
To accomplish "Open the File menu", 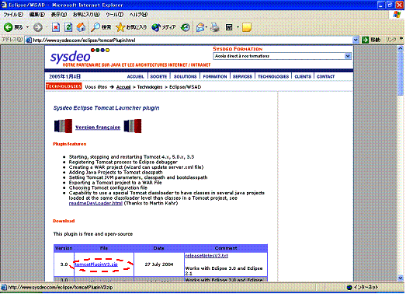I will (13, 15).
